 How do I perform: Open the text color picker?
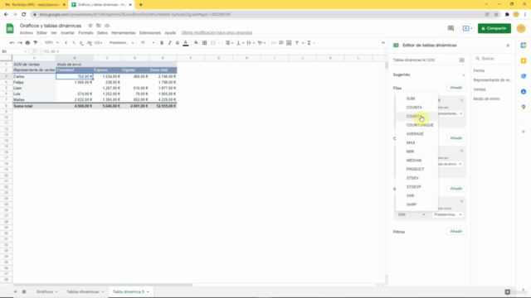tap(186, 43)
